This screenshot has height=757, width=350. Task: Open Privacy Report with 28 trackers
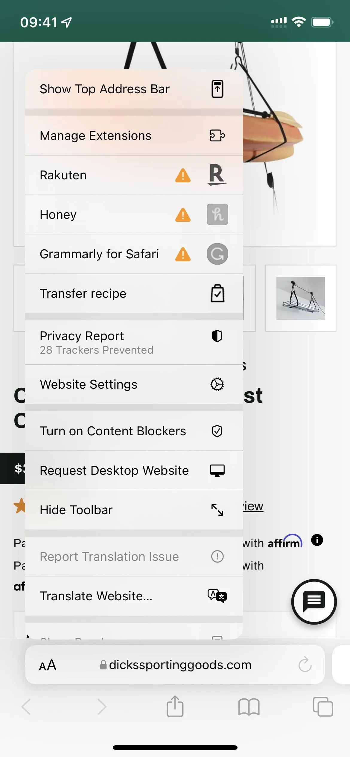pos(134,342)
